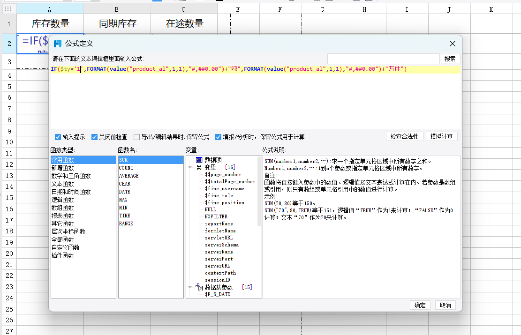The width and height of the screenshot is (521, 335).
Task: Uncheck the 关闭前检查 option
Action: tap(95, 137)
